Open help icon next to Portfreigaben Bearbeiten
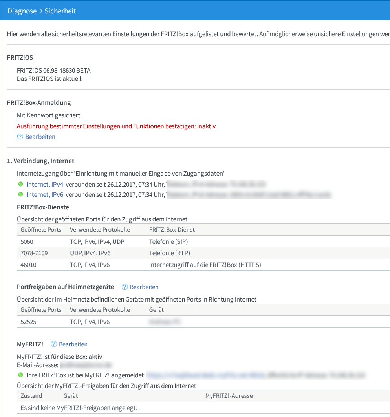390x417 pixels. [x=125, y=287]
